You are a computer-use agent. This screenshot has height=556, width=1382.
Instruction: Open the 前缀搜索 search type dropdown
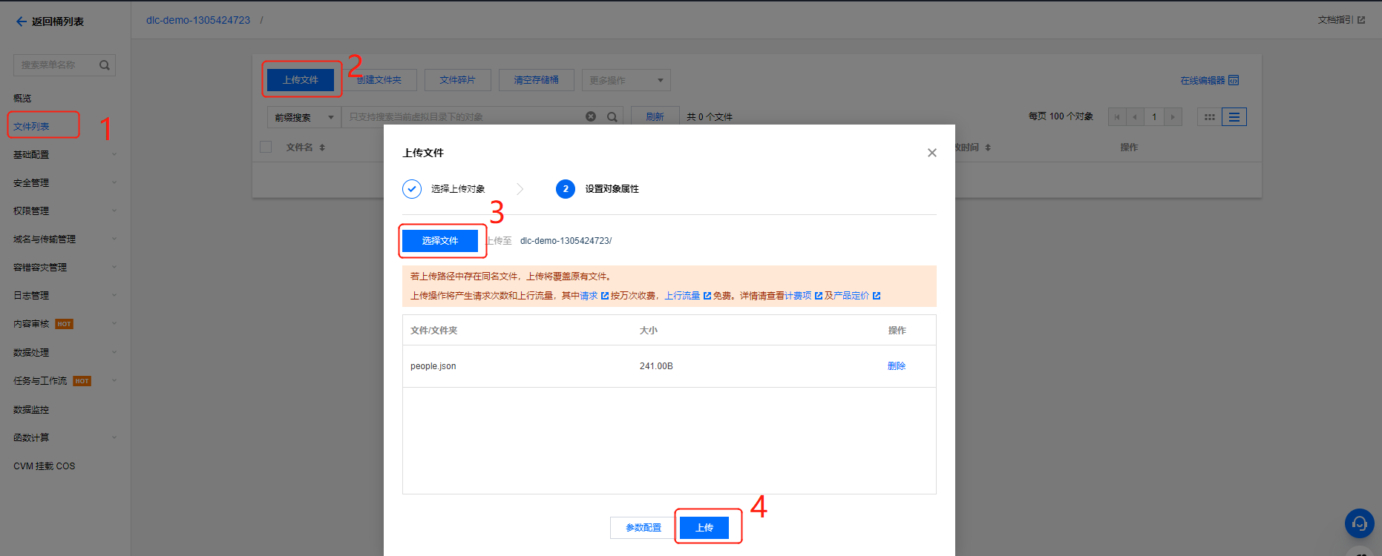(304, 117)
